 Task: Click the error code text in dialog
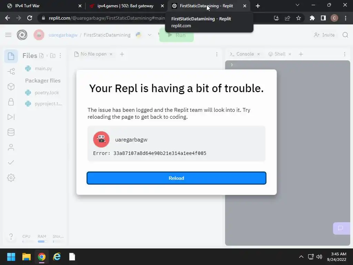[150, 153]
